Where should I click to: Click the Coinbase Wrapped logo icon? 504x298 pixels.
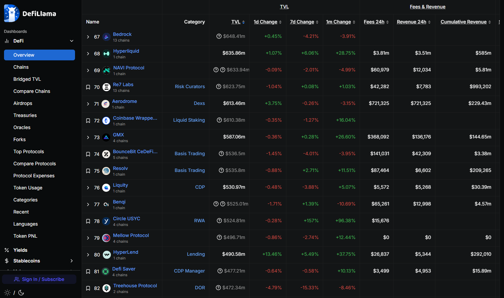[106, 121]
